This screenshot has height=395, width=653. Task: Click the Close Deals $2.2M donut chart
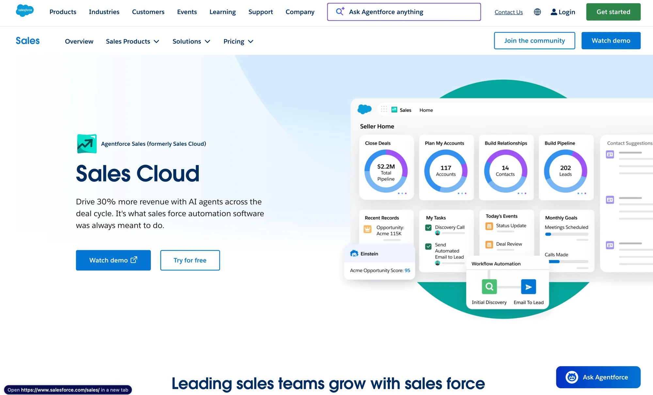click(x=386, y=171)
